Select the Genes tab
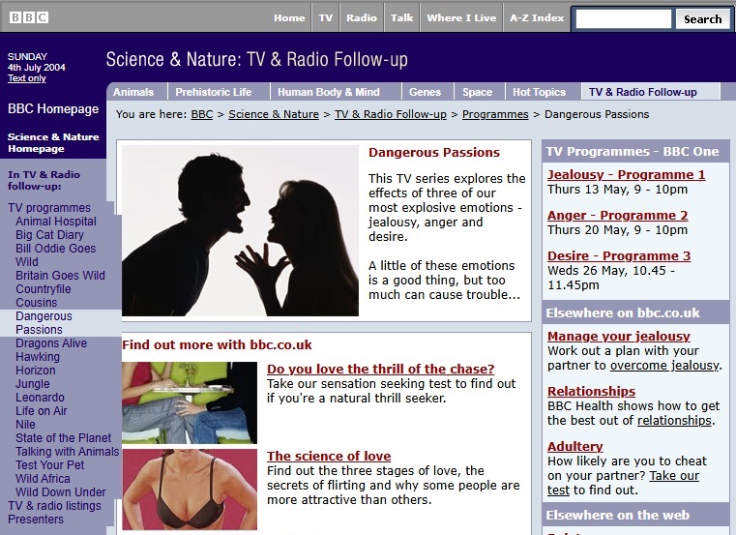This screenshot has height=535, width=736. pyautogui.click(x=425, y=92)
